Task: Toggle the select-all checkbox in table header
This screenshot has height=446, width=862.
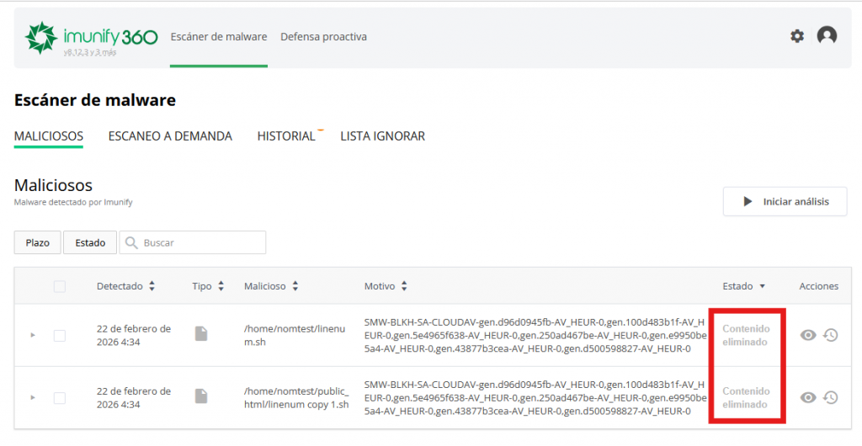Action: pos(60,286)
